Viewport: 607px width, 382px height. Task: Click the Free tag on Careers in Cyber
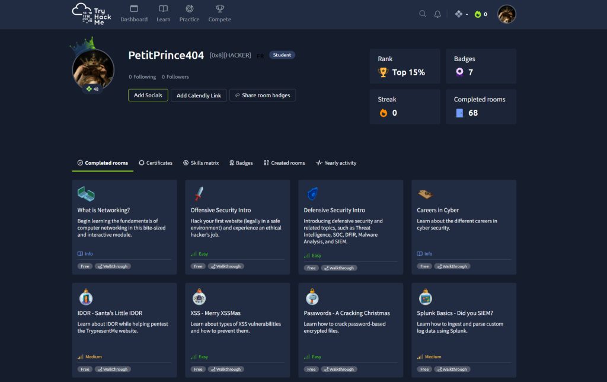424,266
